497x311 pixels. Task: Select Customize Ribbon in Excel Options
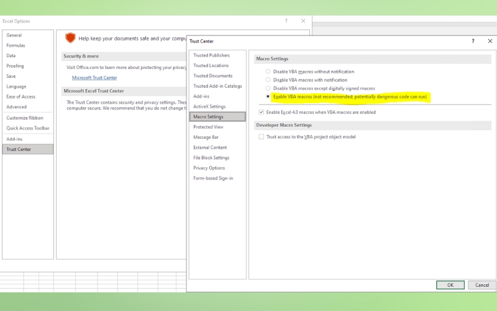pyautogui.click(x=25, y=118)
